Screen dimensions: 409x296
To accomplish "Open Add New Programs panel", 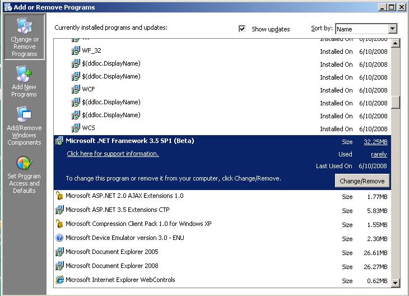I will click(x=24, y=81).
